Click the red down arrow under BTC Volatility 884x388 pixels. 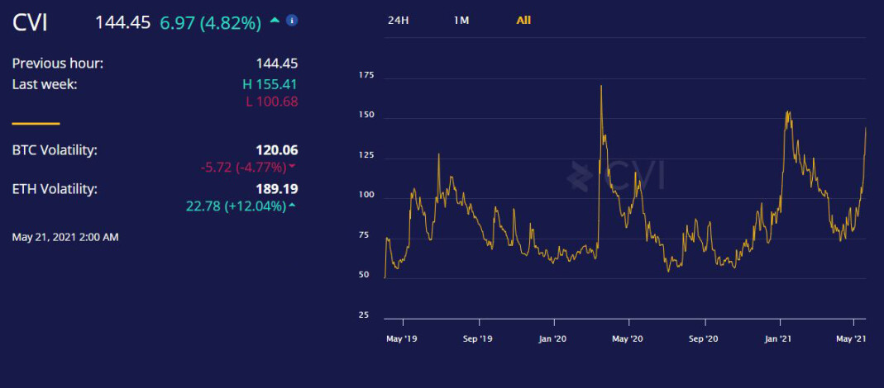pyautogui.click(x=292, y=168)
